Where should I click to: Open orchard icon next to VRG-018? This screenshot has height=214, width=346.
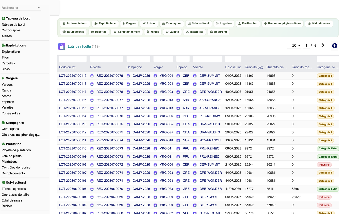point(155,141)
